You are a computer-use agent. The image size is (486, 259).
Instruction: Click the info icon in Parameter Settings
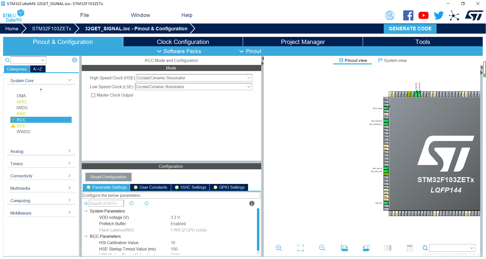(252, 203)
